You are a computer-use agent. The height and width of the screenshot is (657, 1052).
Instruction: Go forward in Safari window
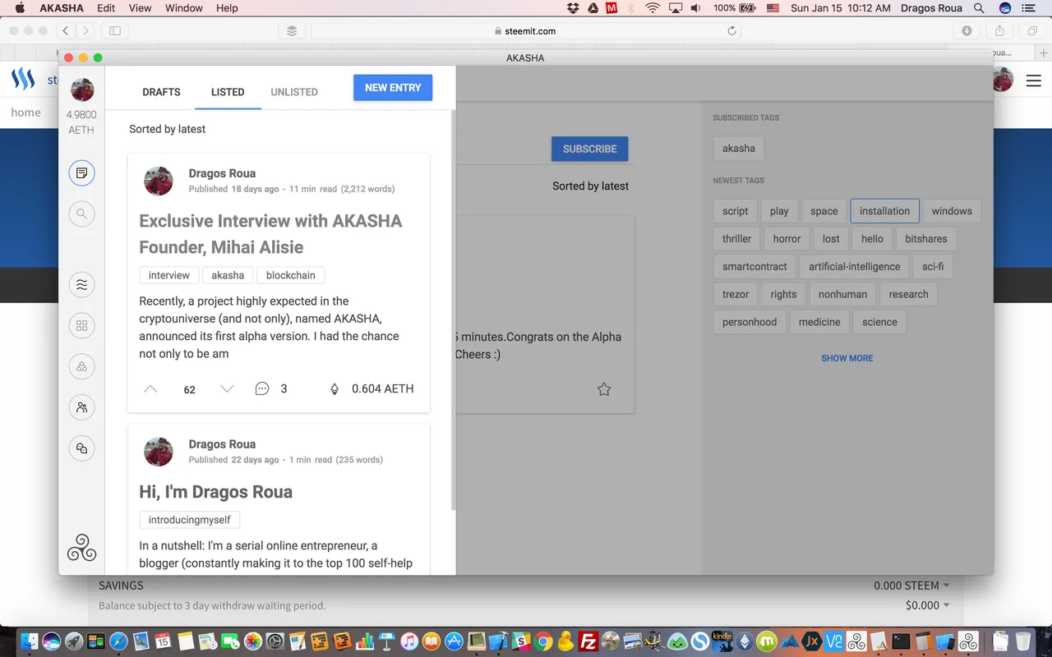pos(85,30)
